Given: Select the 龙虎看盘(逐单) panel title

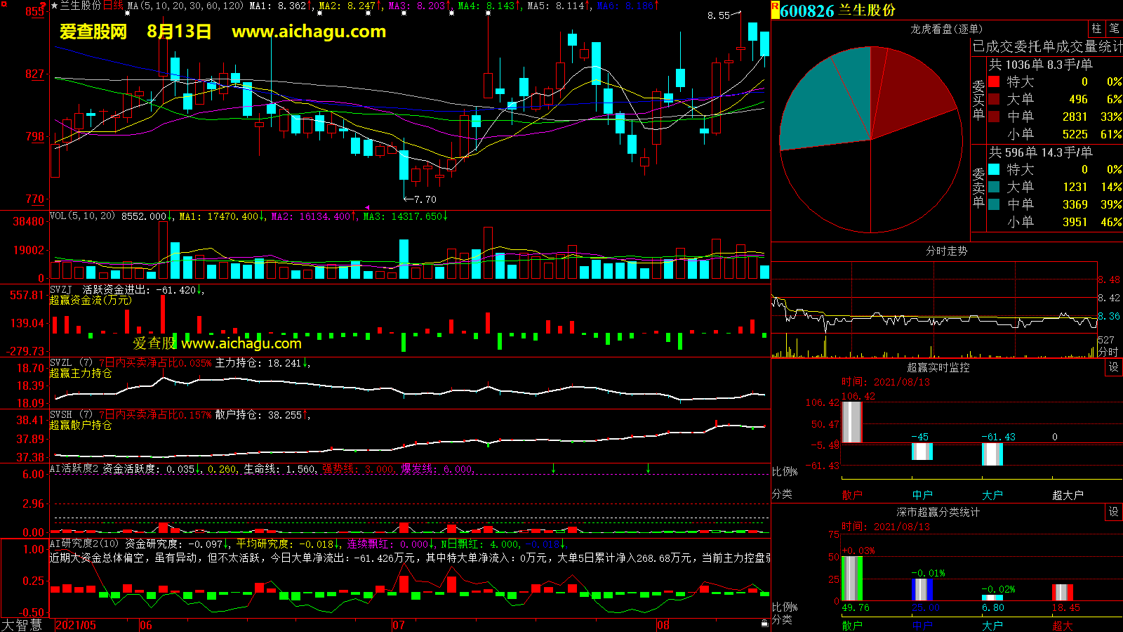Looking at the screenshot, I should click(x=946, y=29).
